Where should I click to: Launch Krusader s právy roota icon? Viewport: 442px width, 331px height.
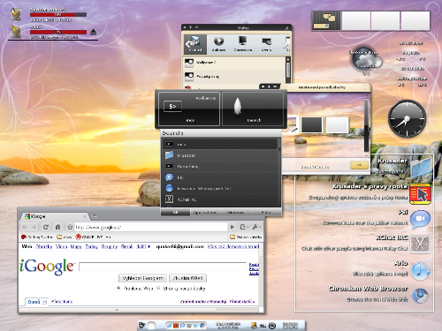pyautogui.click(x=420, y=194)
